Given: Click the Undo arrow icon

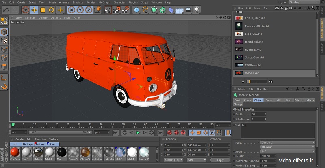Looking at the screenshot, I should 6,10.
